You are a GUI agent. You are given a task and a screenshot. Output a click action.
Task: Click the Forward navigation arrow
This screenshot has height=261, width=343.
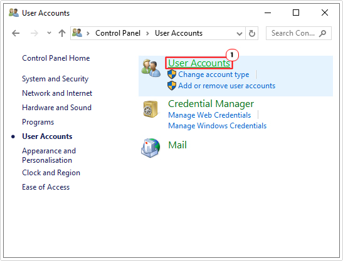34,33
